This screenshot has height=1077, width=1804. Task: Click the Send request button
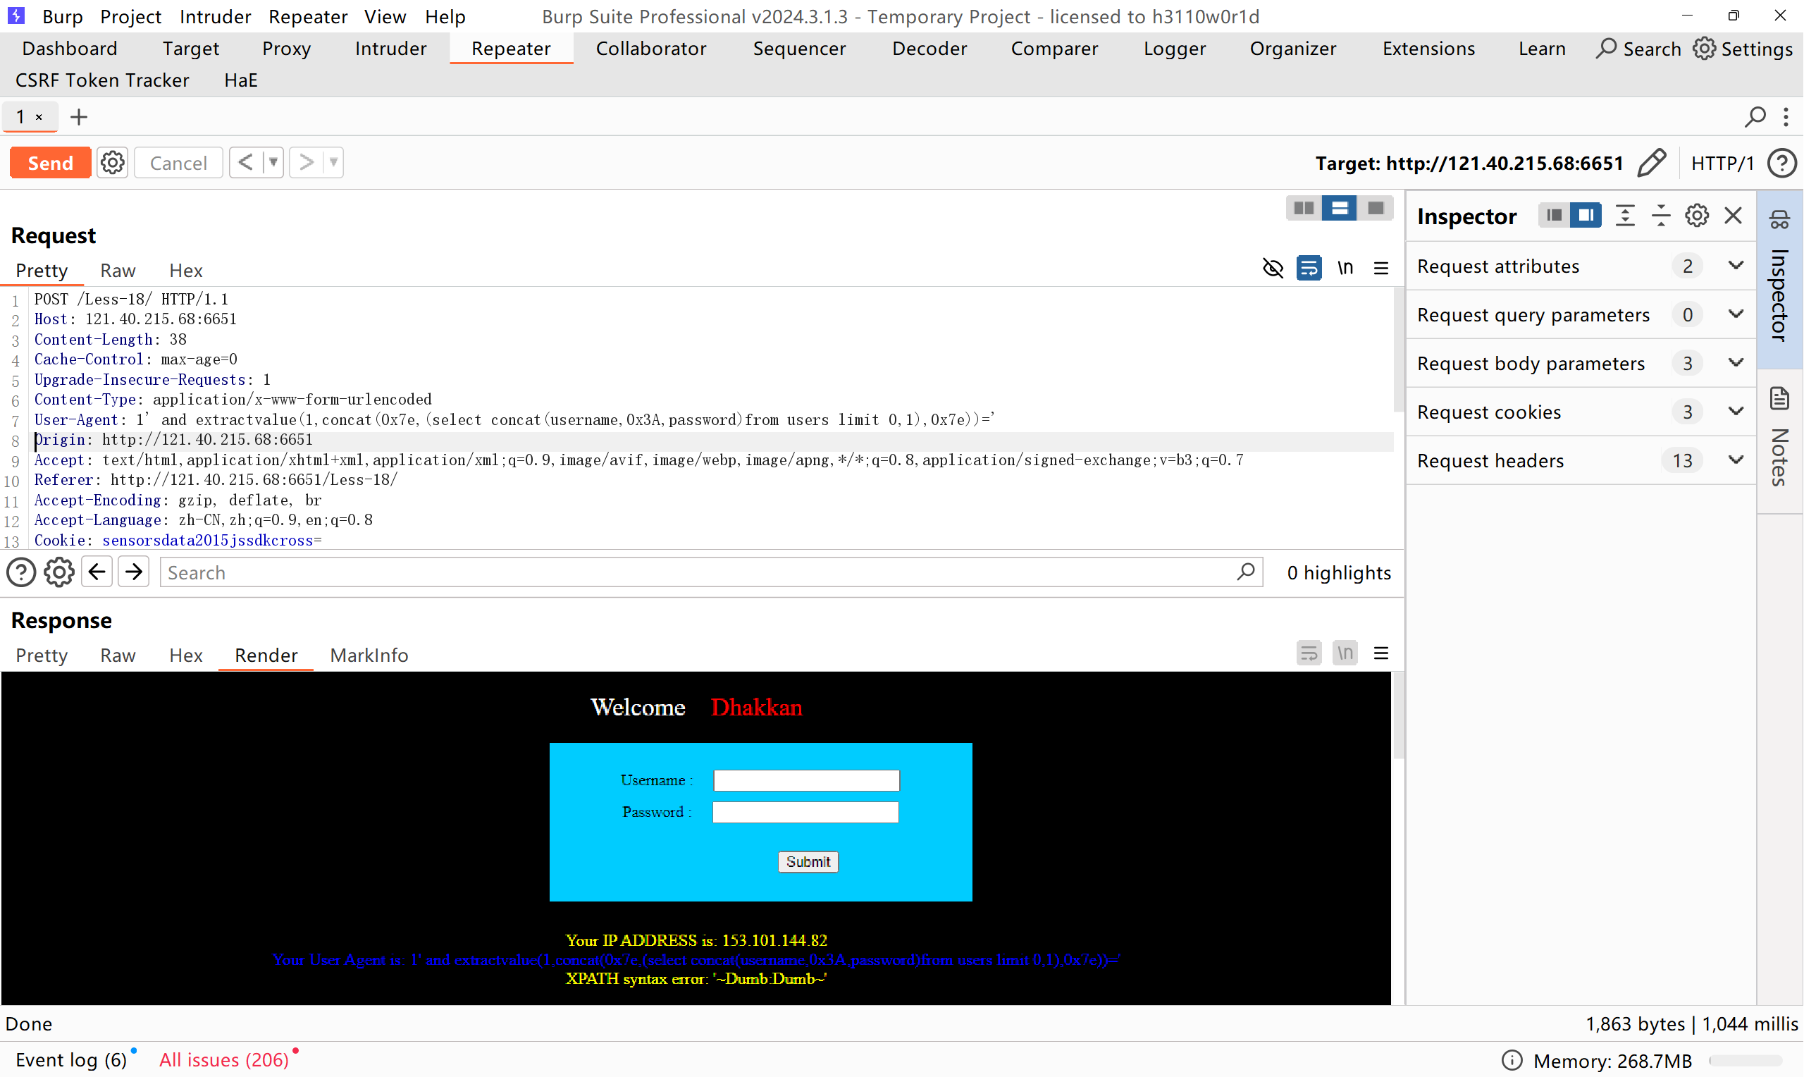(x=50, y=163)
